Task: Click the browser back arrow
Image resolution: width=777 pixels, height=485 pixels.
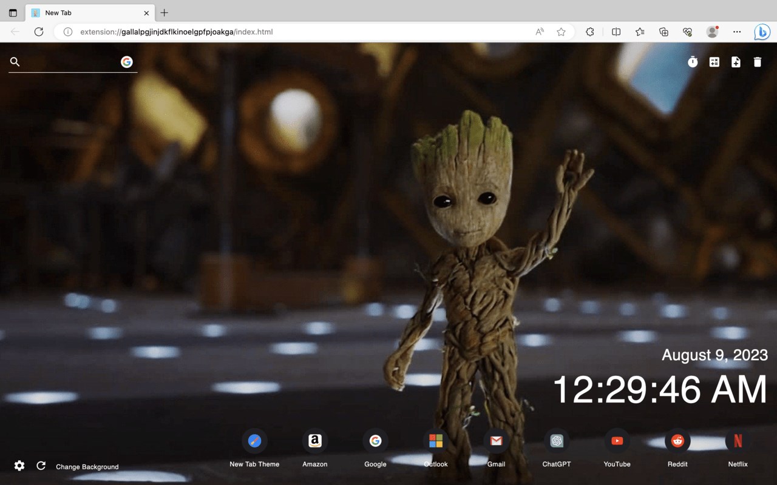Action: click(15, 32)
